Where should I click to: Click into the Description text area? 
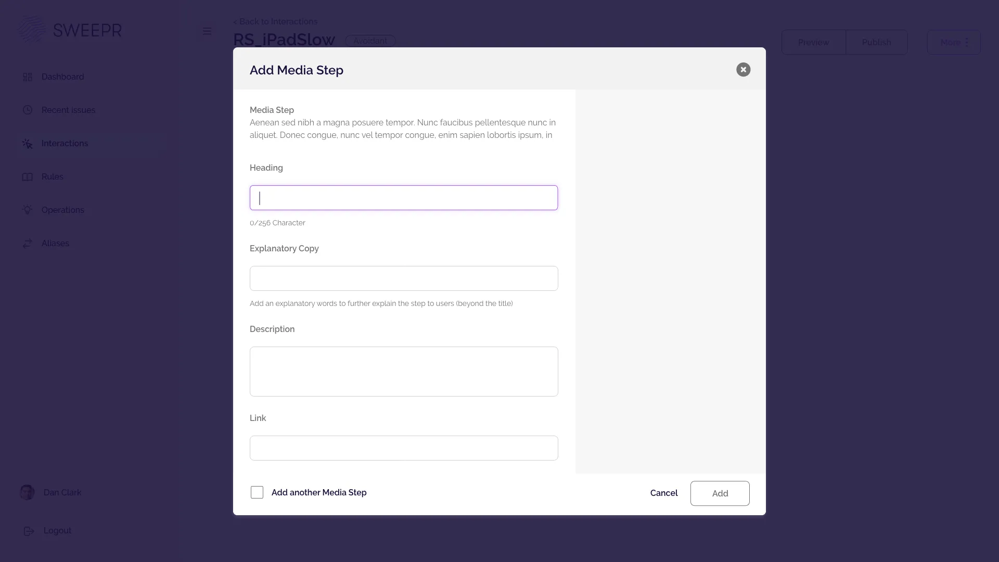[x=404, y=372]
